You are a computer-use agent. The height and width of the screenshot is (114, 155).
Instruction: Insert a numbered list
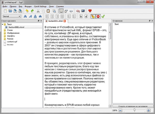click(74, 16)
